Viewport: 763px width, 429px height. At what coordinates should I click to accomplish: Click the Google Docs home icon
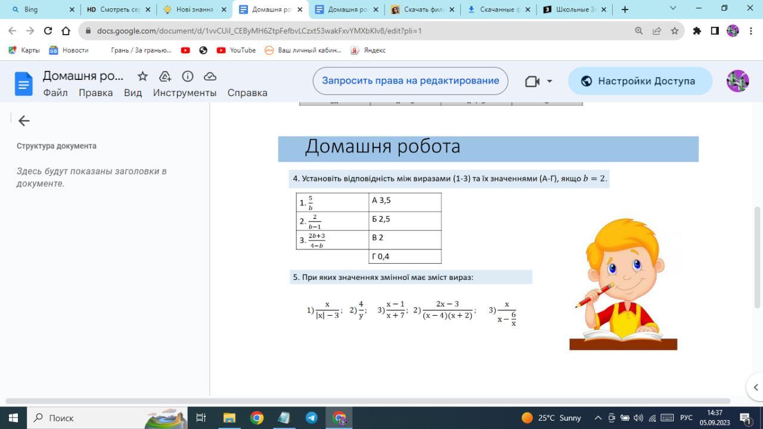24,84
